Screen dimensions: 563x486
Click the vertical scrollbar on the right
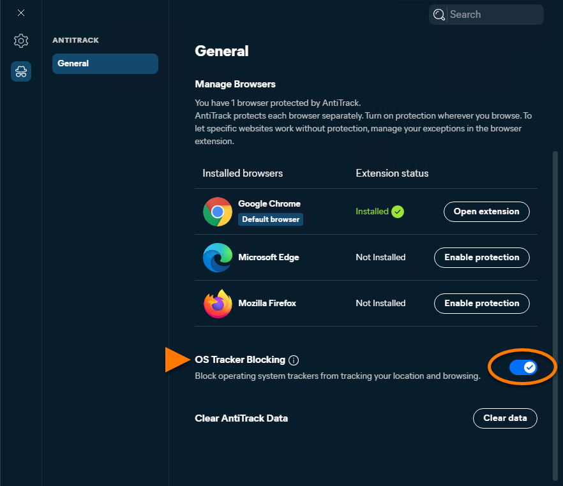[555, 316]
